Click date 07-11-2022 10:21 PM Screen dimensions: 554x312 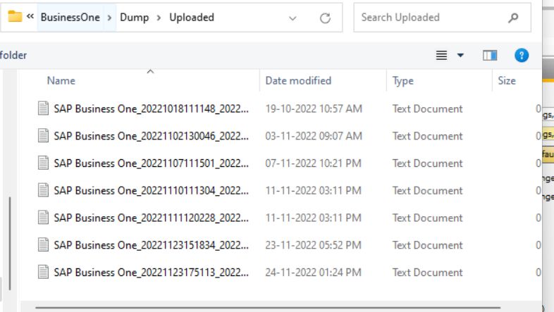pyautogui.click(x=314, y=163)
